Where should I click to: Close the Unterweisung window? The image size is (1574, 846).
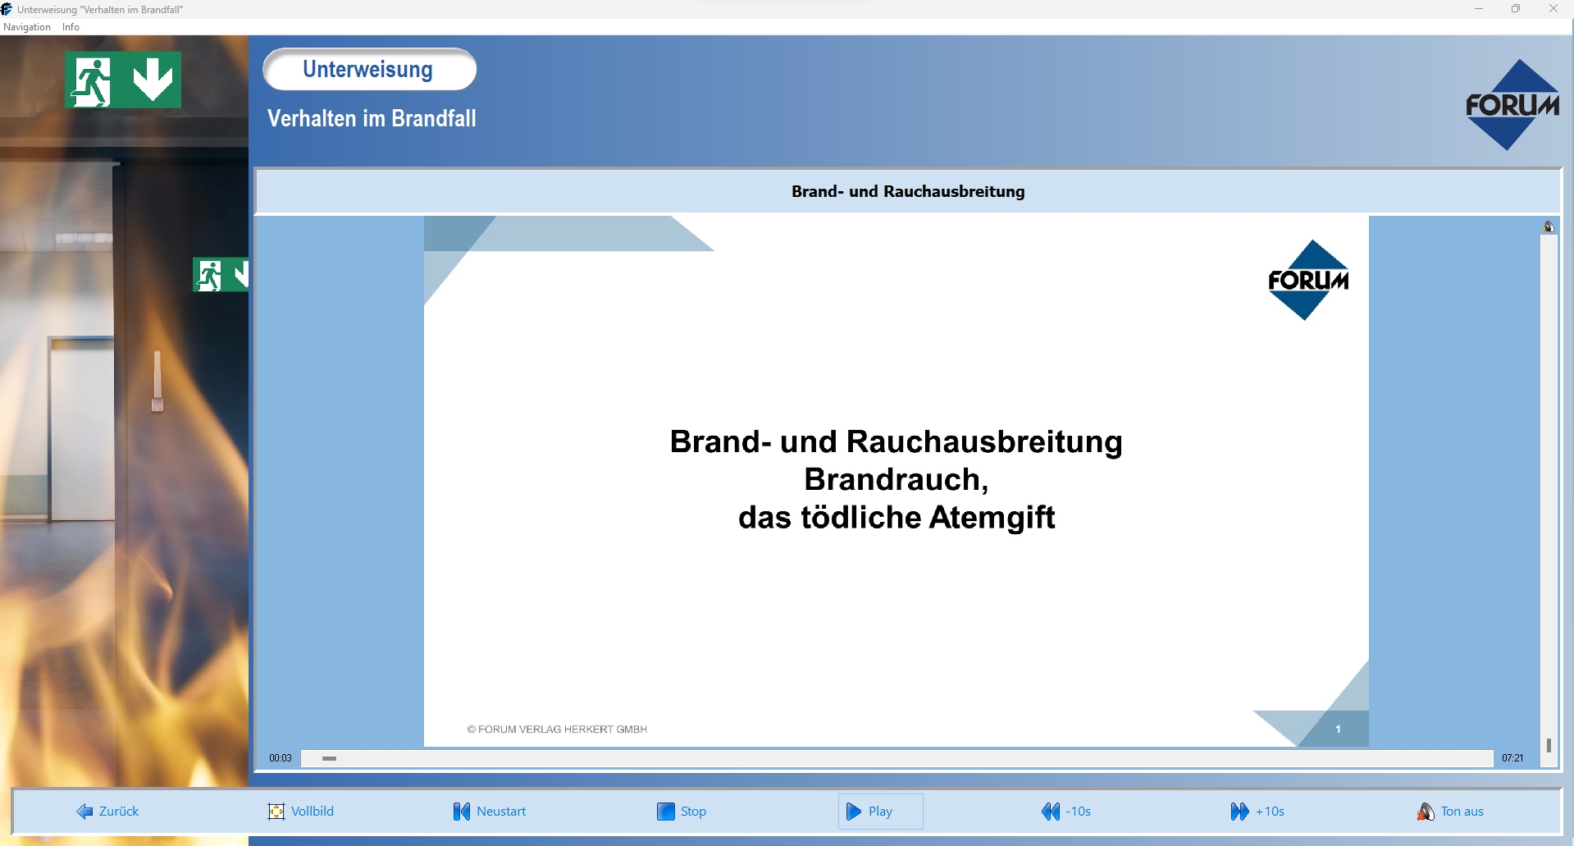point(1553,9)
